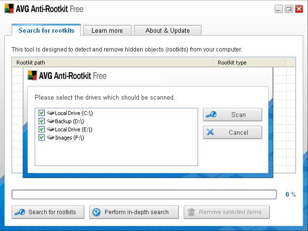The image size is (308, 231).
Task: Click the X icon on the Cancel button
Action: [210, 132]
